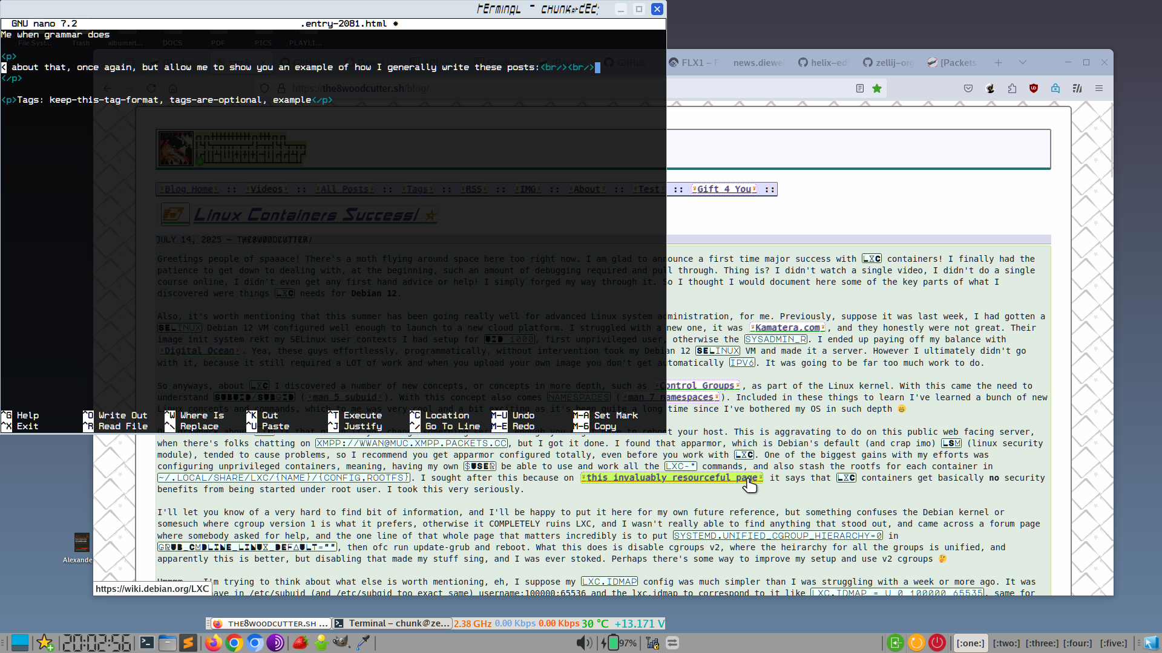Viewport: 1162px width, 653px height.
Task: Switch to workspace [:two:]
Action: [x=1006, y=643]
